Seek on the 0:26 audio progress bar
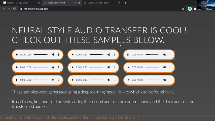 pyautogui.click(x=96, y=55)
